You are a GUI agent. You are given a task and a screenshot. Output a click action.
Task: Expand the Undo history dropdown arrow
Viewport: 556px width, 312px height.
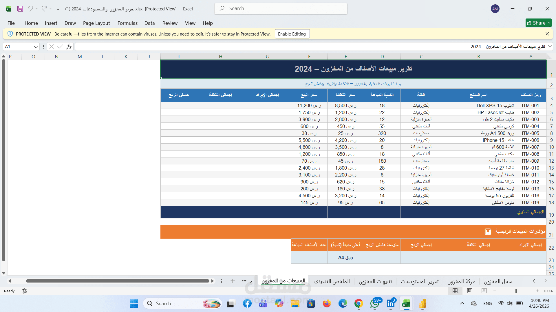[x=36, y=9]
